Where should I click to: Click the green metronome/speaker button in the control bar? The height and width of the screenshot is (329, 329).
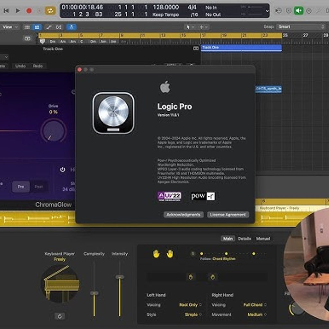(x=298, y=11)
